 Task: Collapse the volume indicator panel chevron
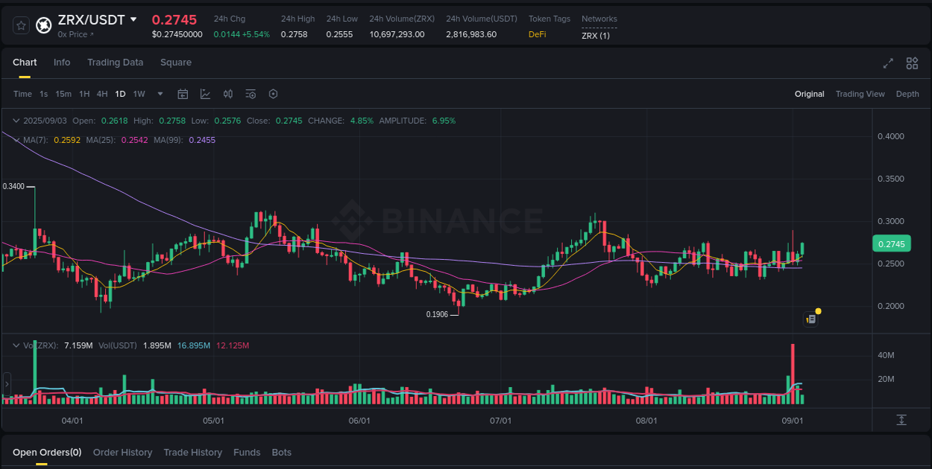tap(16, 345)
